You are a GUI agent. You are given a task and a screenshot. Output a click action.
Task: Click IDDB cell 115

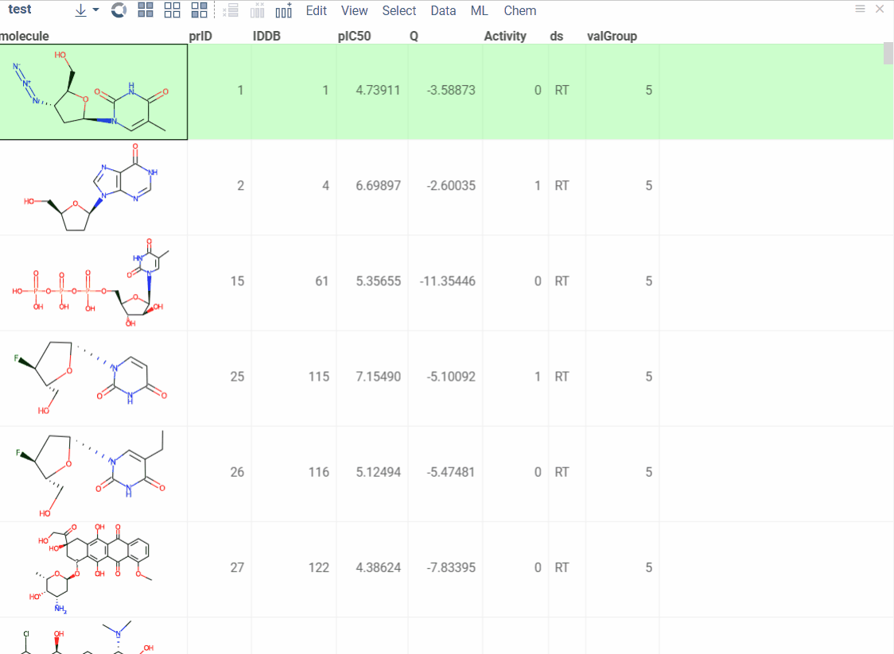319,377
